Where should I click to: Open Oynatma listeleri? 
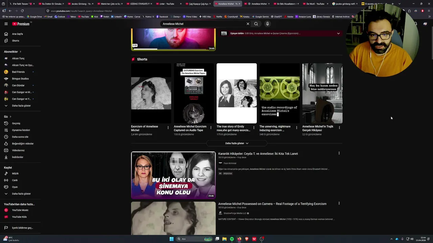pos(20,130)
